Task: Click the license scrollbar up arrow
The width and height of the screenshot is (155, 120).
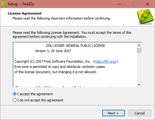Action: pyautogui.click(x=139, y=45)
